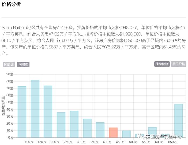Click the $3,948,077 average price text

(126, 28)
